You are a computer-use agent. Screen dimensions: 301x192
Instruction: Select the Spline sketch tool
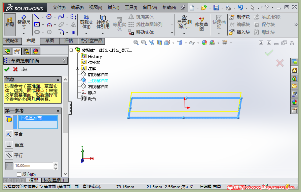61,17
